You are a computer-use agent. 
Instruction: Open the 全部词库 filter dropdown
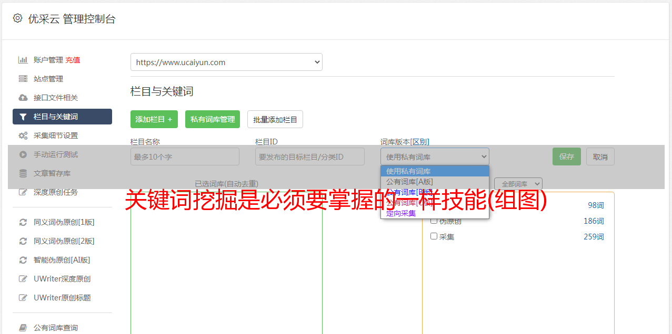pyautogui.click(x=518, y=184)
